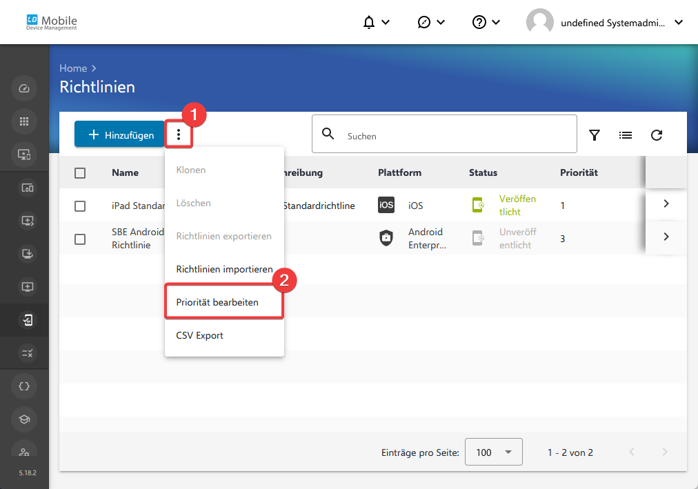The image size is (698, 489).
Task: Open the rules check/cross sidebar icon
Action: click(x=28, y=353)
